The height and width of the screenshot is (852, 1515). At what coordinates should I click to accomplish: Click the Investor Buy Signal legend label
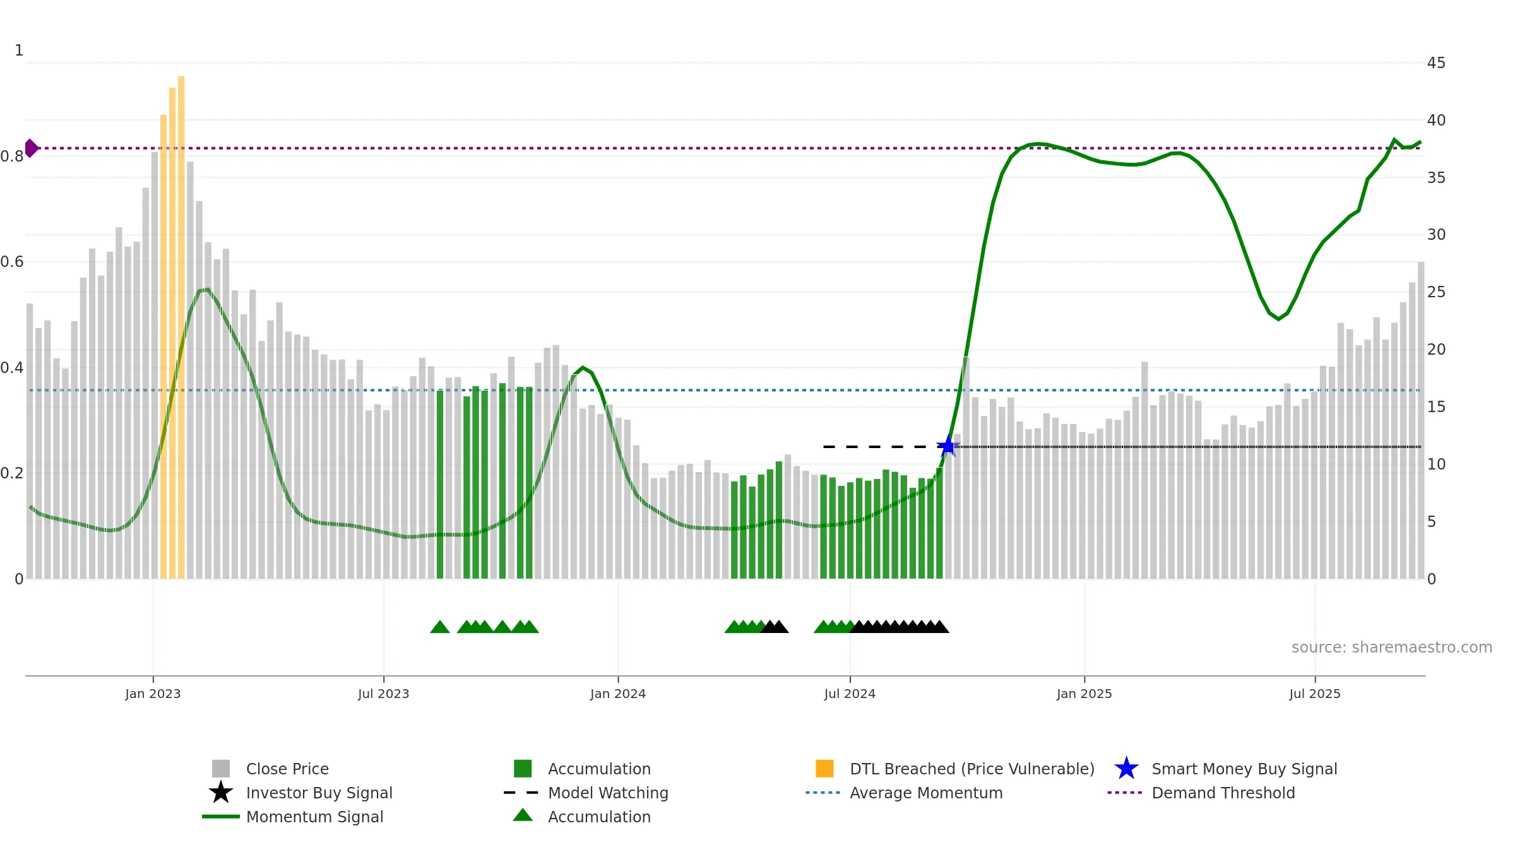tap(319, 793)
